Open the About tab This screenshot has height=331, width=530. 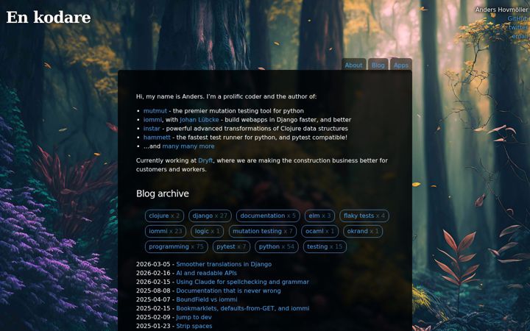(353, 65)
